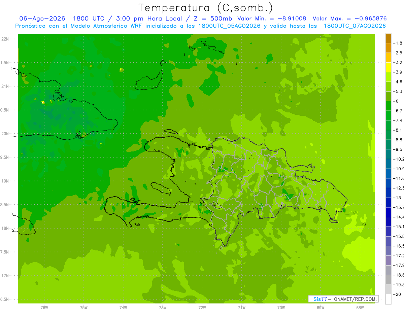Click the yellow swatch between -3.2 and -3.9

[x=388, y=67]
